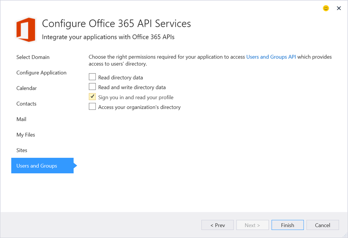348x238 pixels.
Task: Open Configure Application step
Action: (41, 73)
